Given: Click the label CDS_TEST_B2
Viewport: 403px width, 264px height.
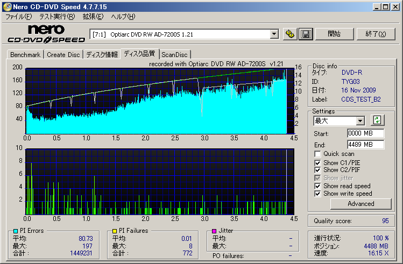Looking at the screenshot, I should coord(361,99).
